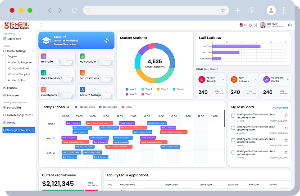Image resolution: width=300 pixels, height=196 pixels.
Task: Tick the fourth task board checkbox
Action: click(233, 153)
